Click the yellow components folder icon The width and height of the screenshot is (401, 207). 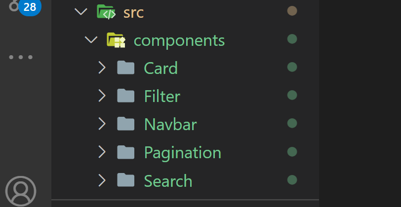[116, 40]
